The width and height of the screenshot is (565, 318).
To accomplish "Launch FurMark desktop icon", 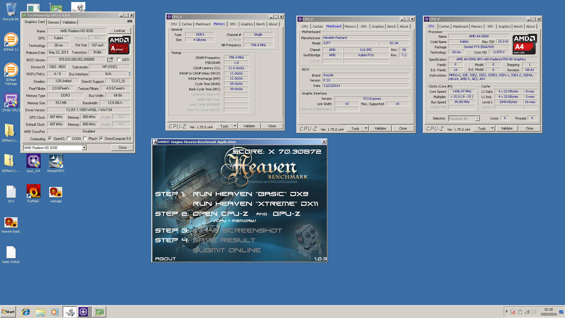I will [x=33, y=194].
